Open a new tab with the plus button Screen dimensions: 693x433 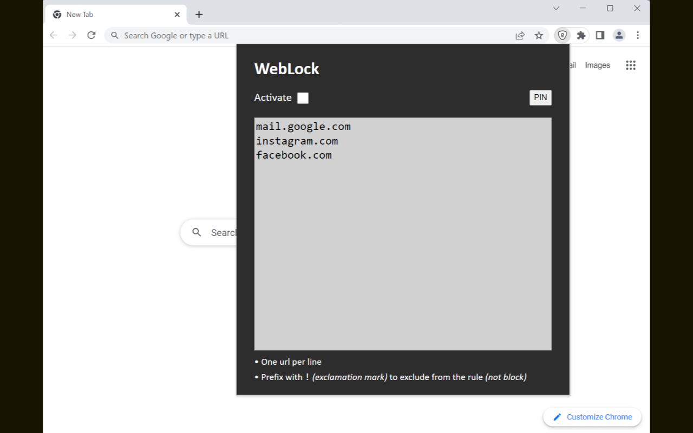(x=199, y=15)
